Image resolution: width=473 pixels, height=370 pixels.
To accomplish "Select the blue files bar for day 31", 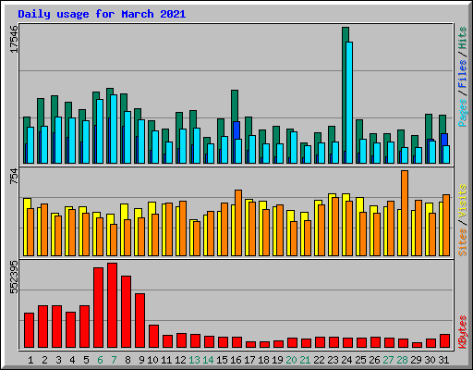I will (x=444, y=140).
